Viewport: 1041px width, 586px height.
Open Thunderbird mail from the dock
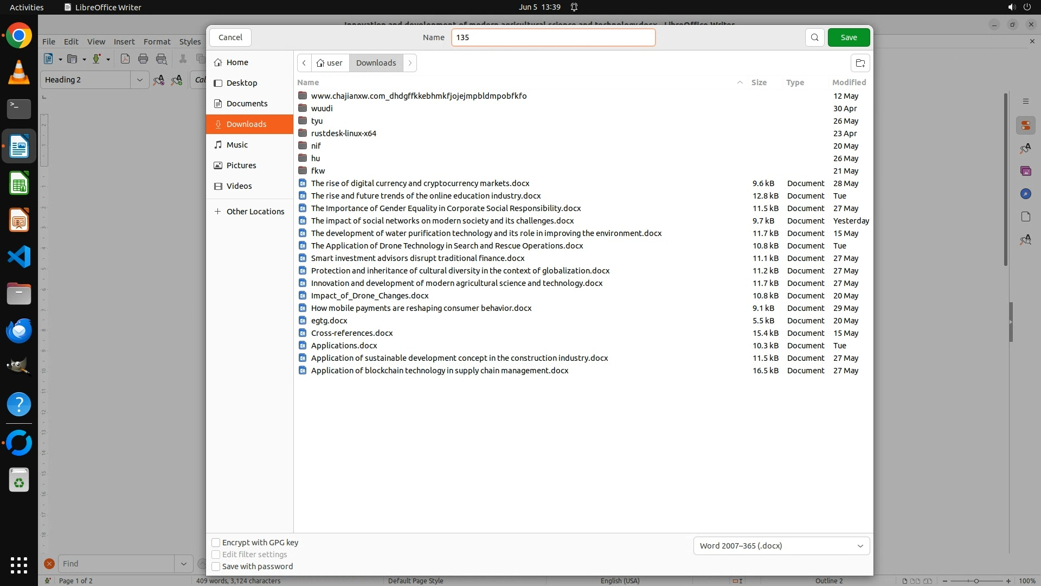[19, 330]
